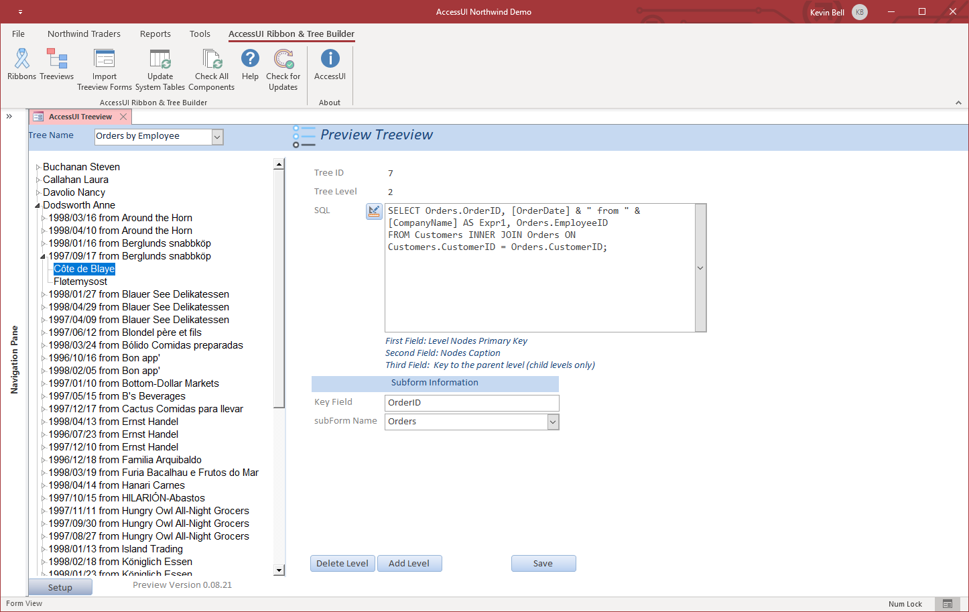The image size is (969, 612).
Task: Click the KB user account avatar
Action: [x=860, y=12]
